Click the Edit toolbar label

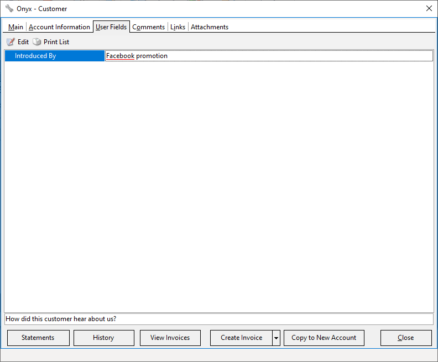[23, 42]
